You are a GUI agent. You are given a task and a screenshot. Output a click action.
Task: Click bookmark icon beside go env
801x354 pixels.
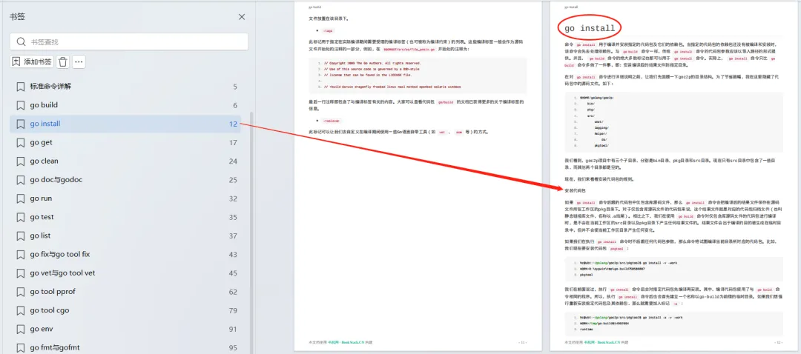(21, 330)
